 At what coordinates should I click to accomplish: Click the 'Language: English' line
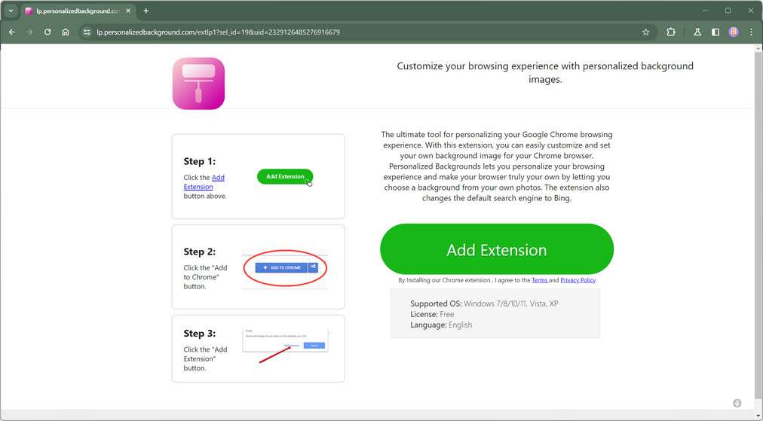(441, 325)
